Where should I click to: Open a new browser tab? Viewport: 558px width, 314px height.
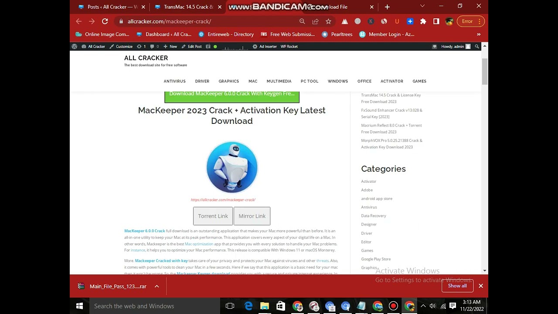[387, 7]
